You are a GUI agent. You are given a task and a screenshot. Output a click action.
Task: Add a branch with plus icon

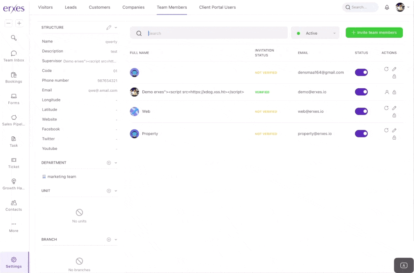tap(109, 240)
